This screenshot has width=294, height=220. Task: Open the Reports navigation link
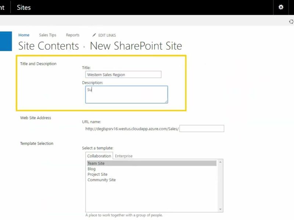pyautogui.click(x=72, y=35)
